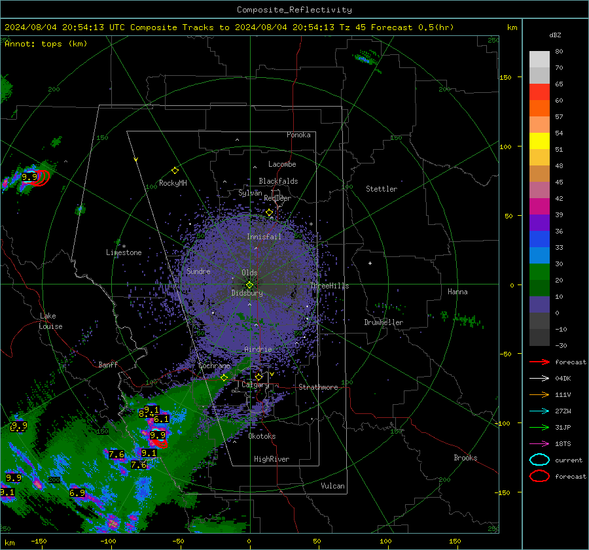Click the Lacombe city label
The width and height of the screenshot is (589, 550).
[x=282, y=164]
